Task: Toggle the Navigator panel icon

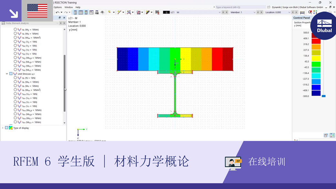Action: (75, 12)
